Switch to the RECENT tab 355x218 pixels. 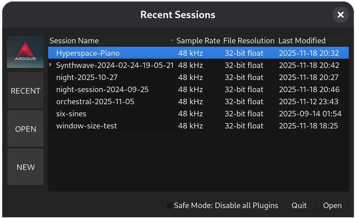pos(26,91)
